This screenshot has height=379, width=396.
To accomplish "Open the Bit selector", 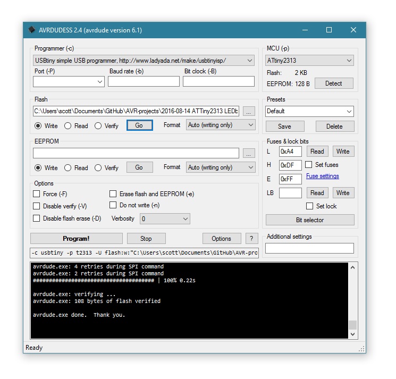I will point(310,220).
